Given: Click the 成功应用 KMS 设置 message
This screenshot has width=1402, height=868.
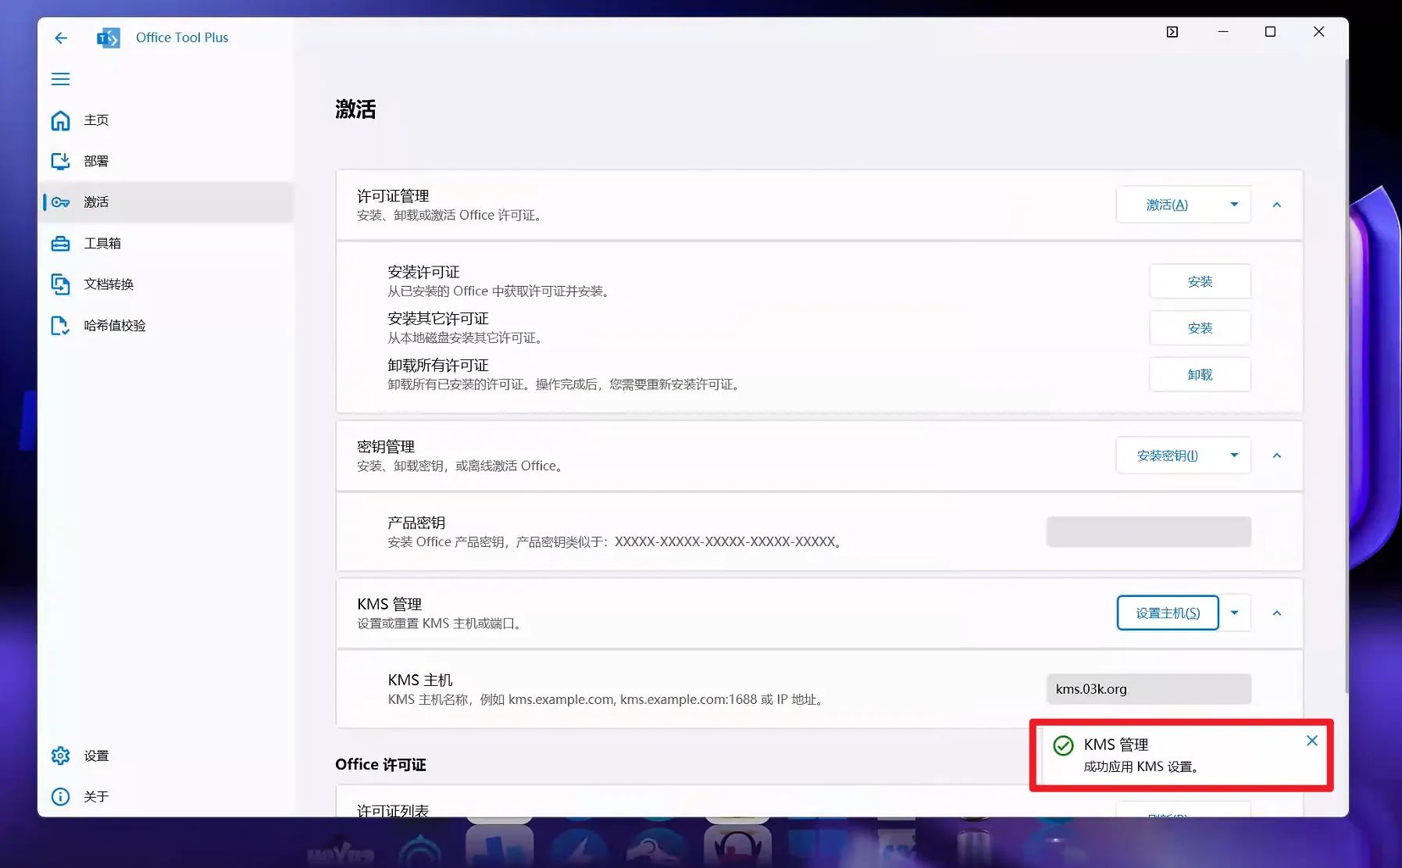Looking at the screenshot, I should coord(1141,767).
